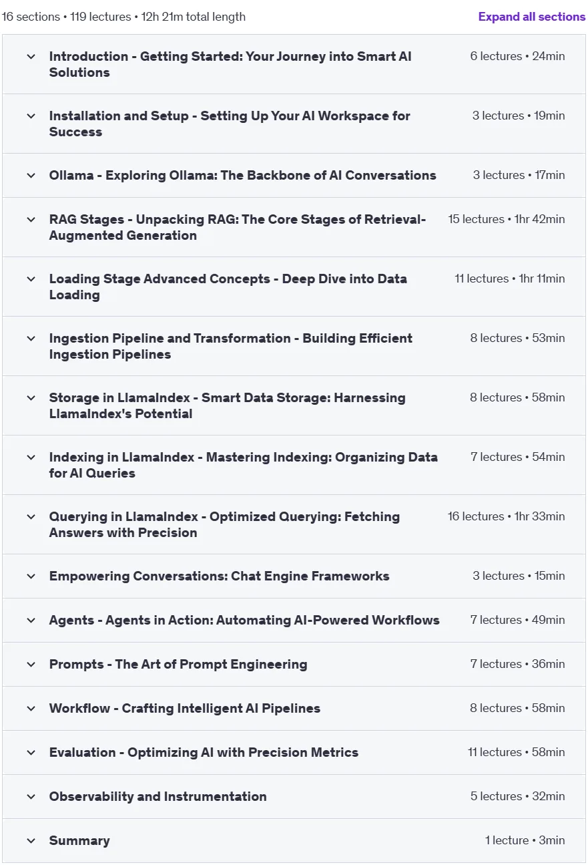This screenshot has height=865, width=588.
Task: Expand the Storage in LlamaIndex chevron
Action: (31, 398)
